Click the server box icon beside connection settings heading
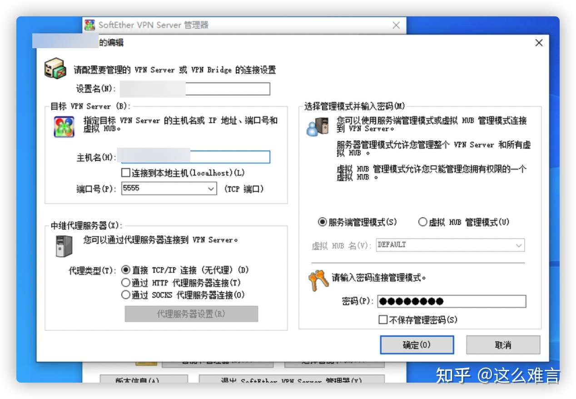Viewport: 576px width, 399px height. click(55, 69)
